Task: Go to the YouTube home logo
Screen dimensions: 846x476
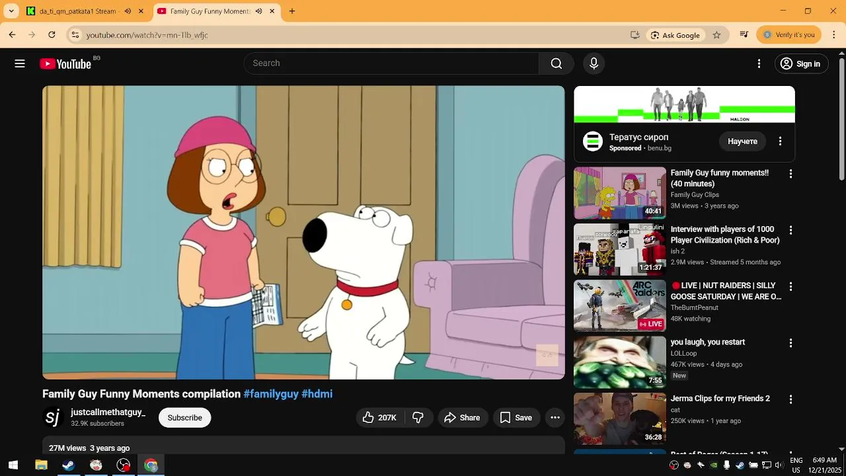Action: (65, 63)
